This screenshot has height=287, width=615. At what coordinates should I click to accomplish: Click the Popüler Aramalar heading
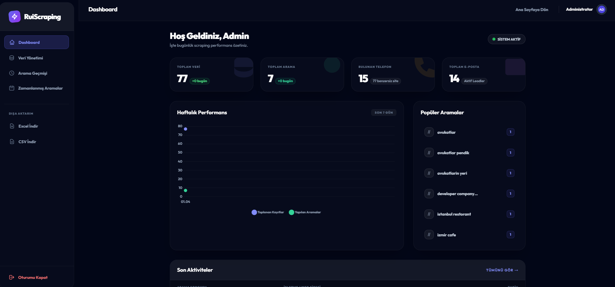click(x=442, y=112)
